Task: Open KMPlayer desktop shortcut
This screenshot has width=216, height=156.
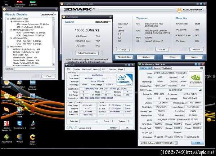Action: click(33, 97)
